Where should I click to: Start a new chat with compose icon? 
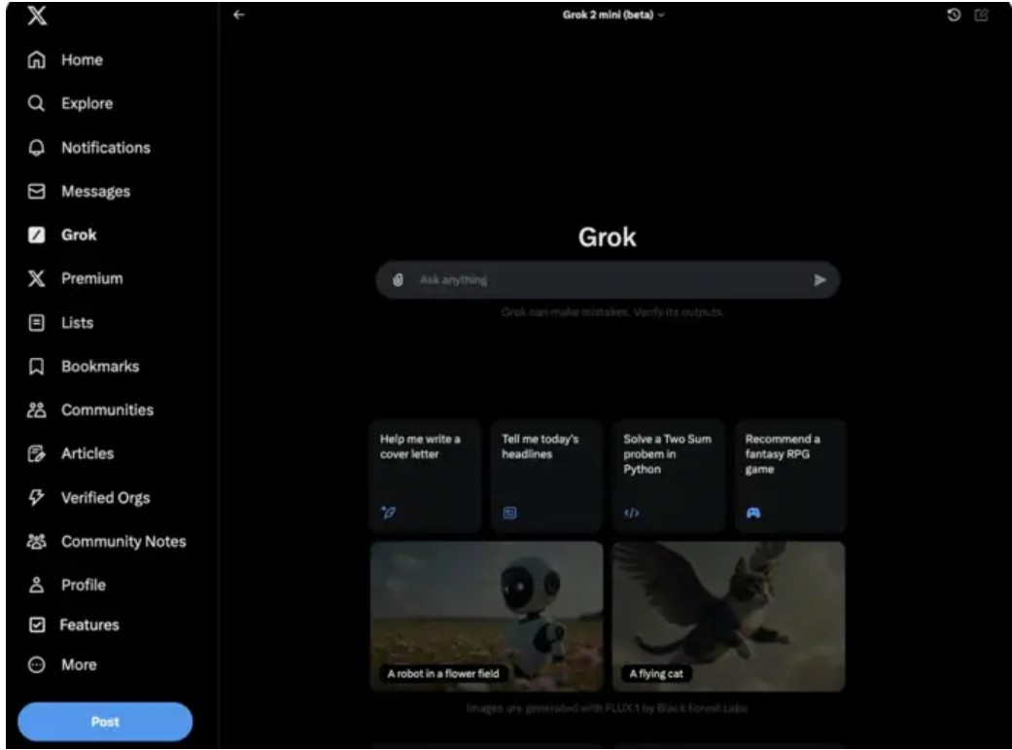coord(981,15)
